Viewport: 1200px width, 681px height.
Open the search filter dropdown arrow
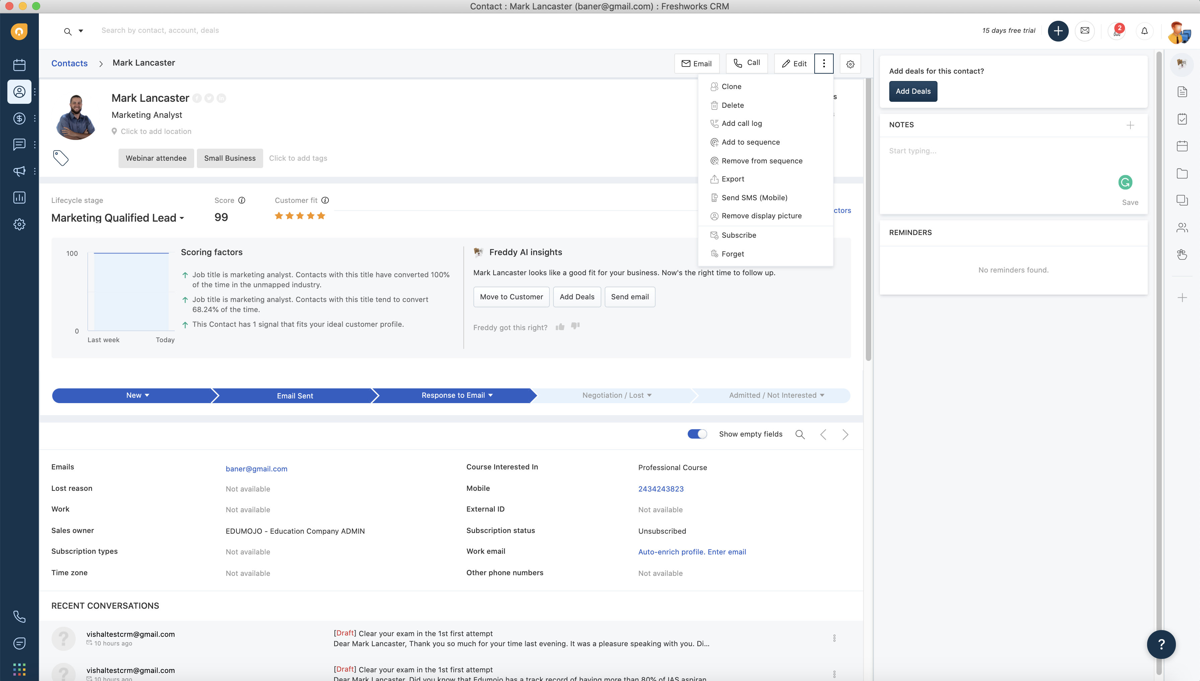(x=80, y=31)
